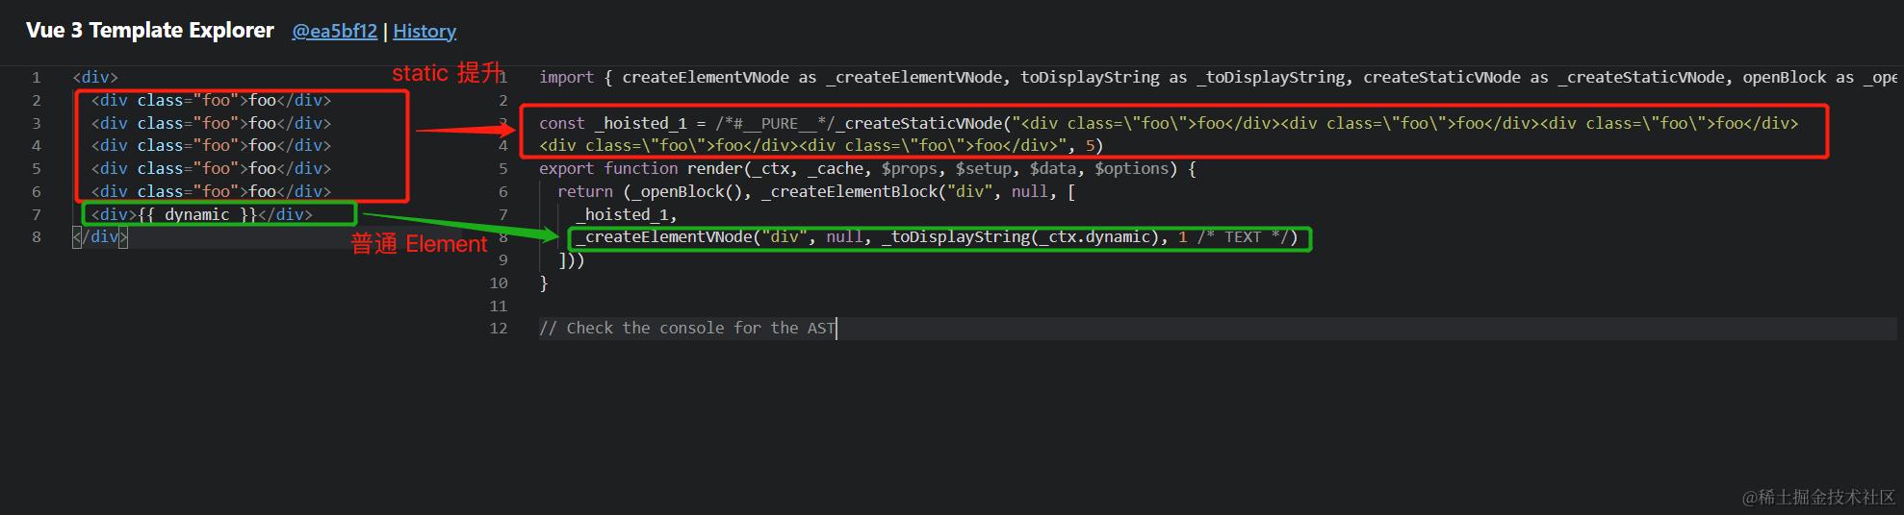Open the History link
This screenshot has height=515, width=1904.
coord(425,32)
